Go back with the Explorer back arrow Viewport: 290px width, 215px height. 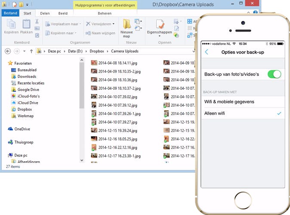pyautogui.click(x=8, y=51)
